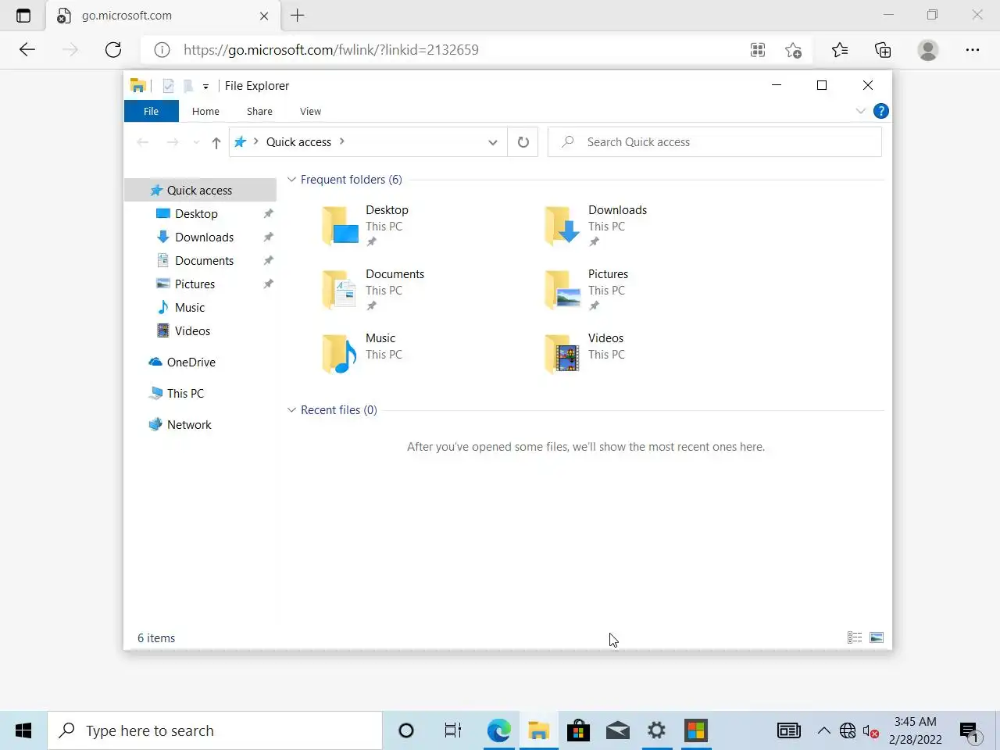Open the File ribbon tab
This screenshot has height=750, width=1000.
(x=152, y=111)
